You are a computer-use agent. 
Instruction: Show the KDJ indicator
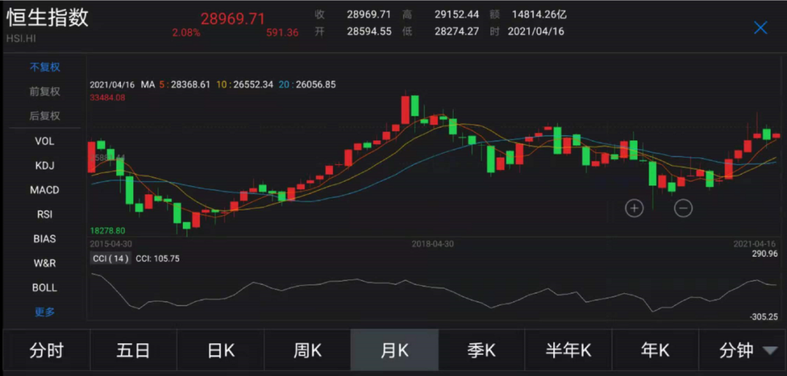pyautogui.click(x=44, y=166)
